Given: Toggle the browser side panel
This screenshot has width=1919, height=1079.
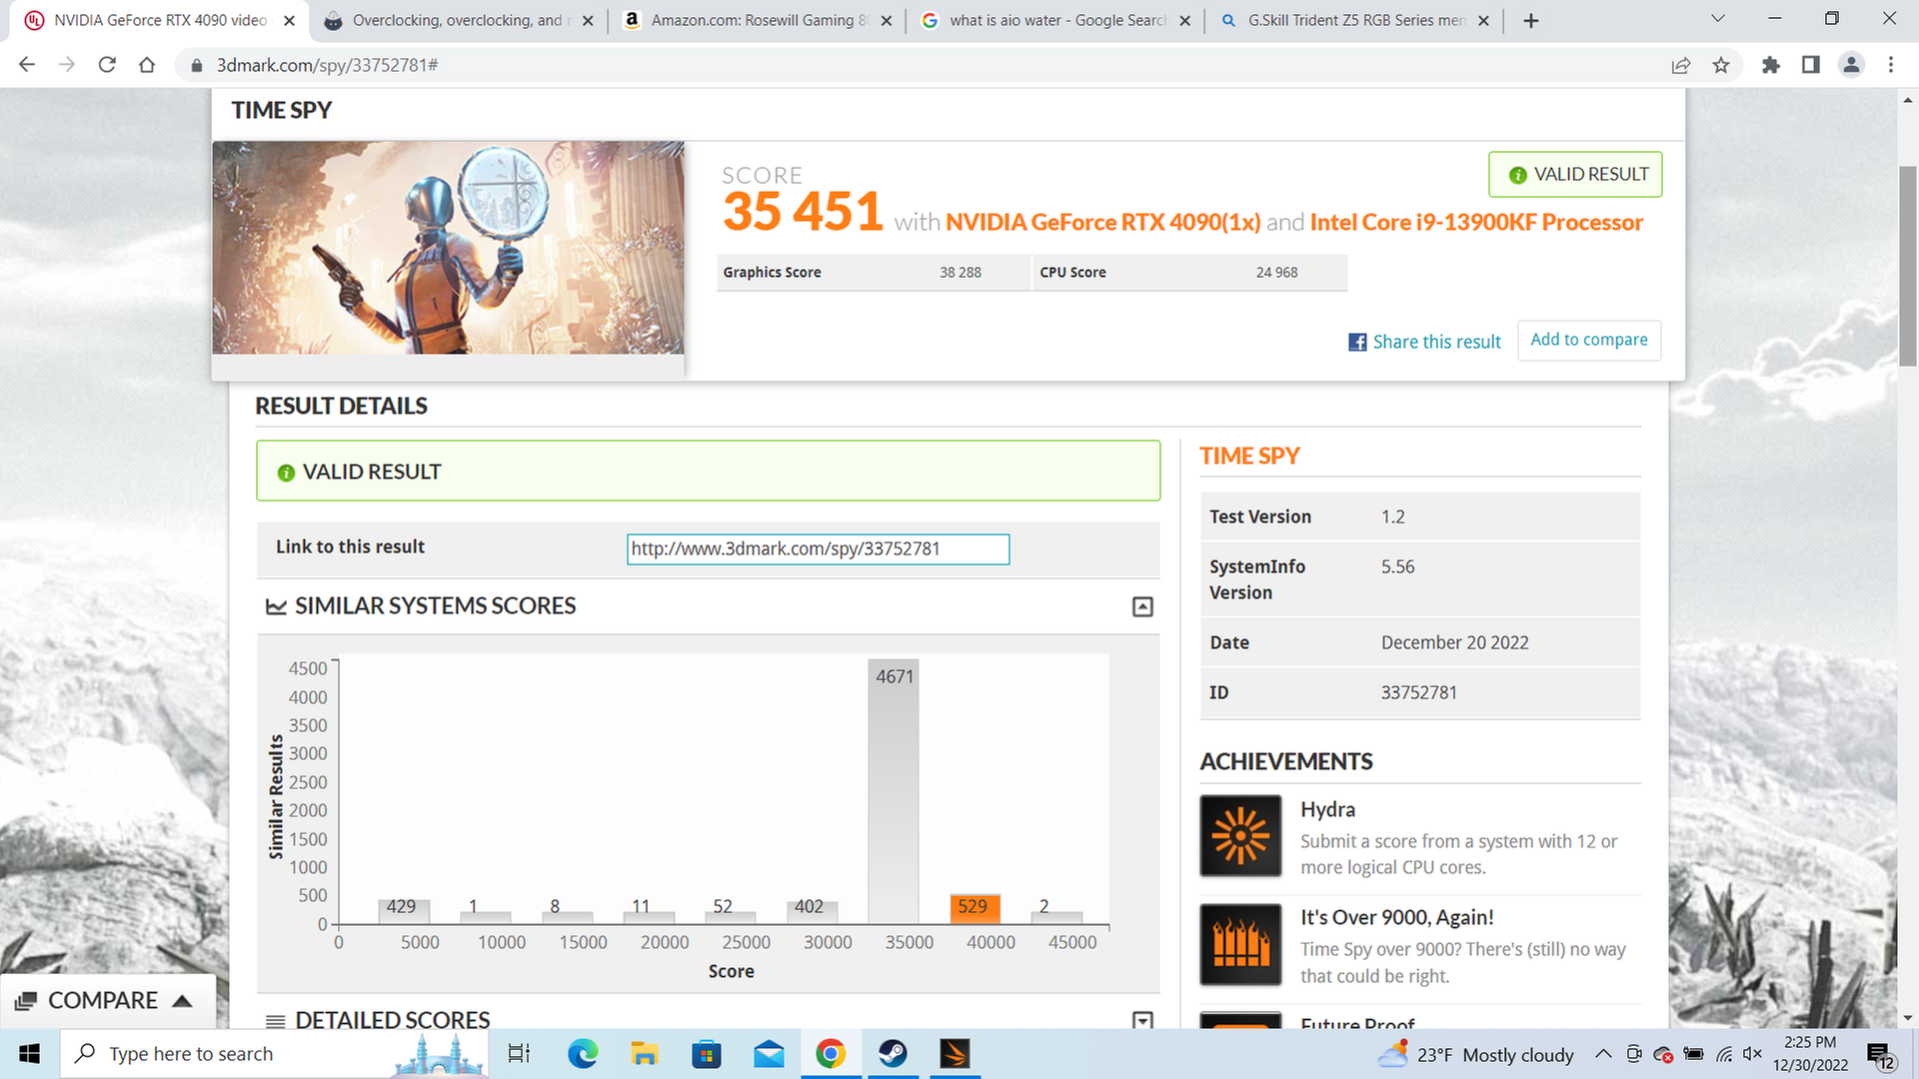Looking at the screenshot, I should 1810,65.
